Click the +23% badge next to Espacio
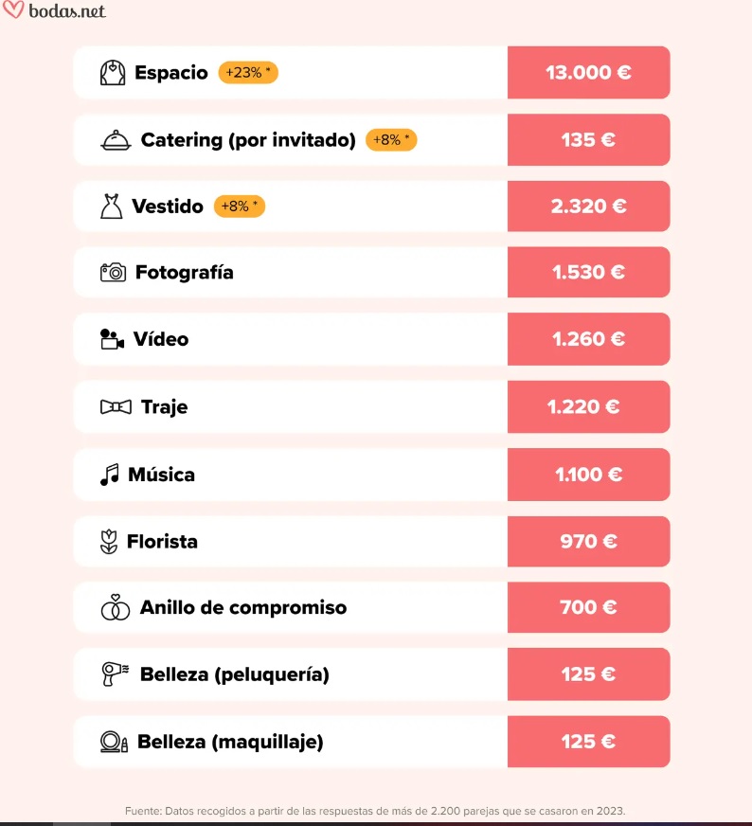 tap(248, 73)
